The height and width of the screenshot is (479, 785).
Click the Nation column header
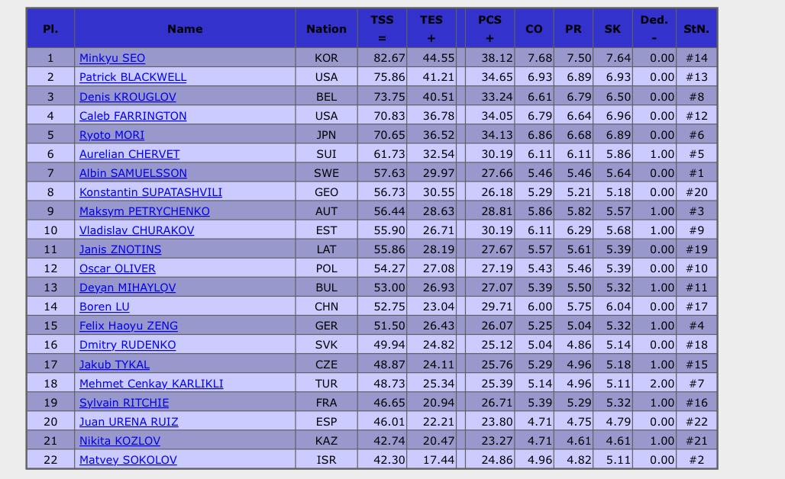(326, 29)
